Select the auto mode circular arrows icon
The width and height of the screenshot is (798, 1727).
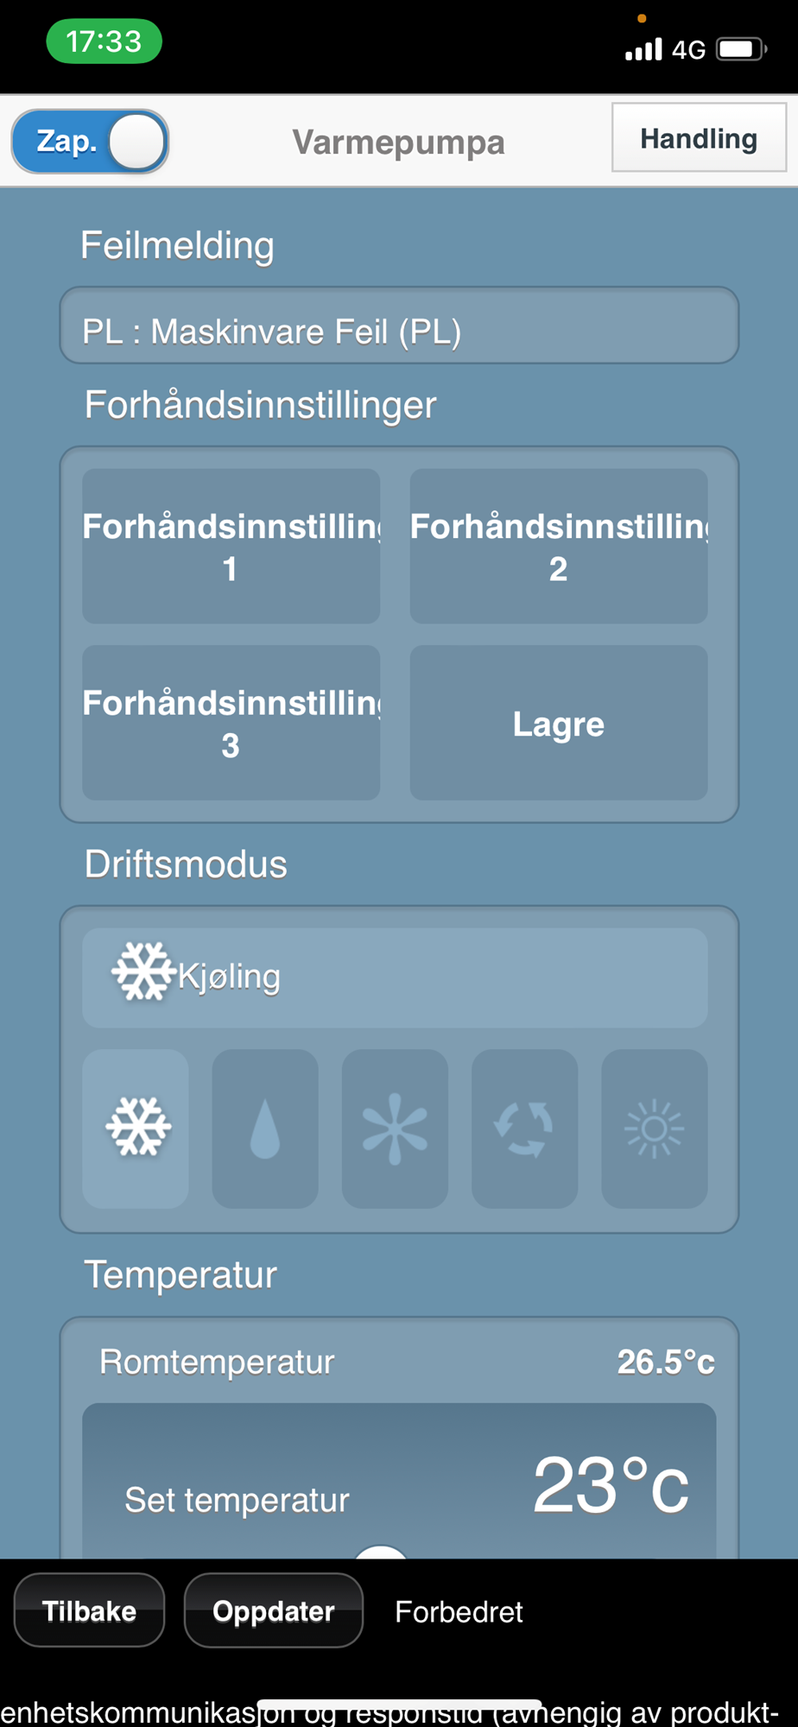coord(524,1128)
